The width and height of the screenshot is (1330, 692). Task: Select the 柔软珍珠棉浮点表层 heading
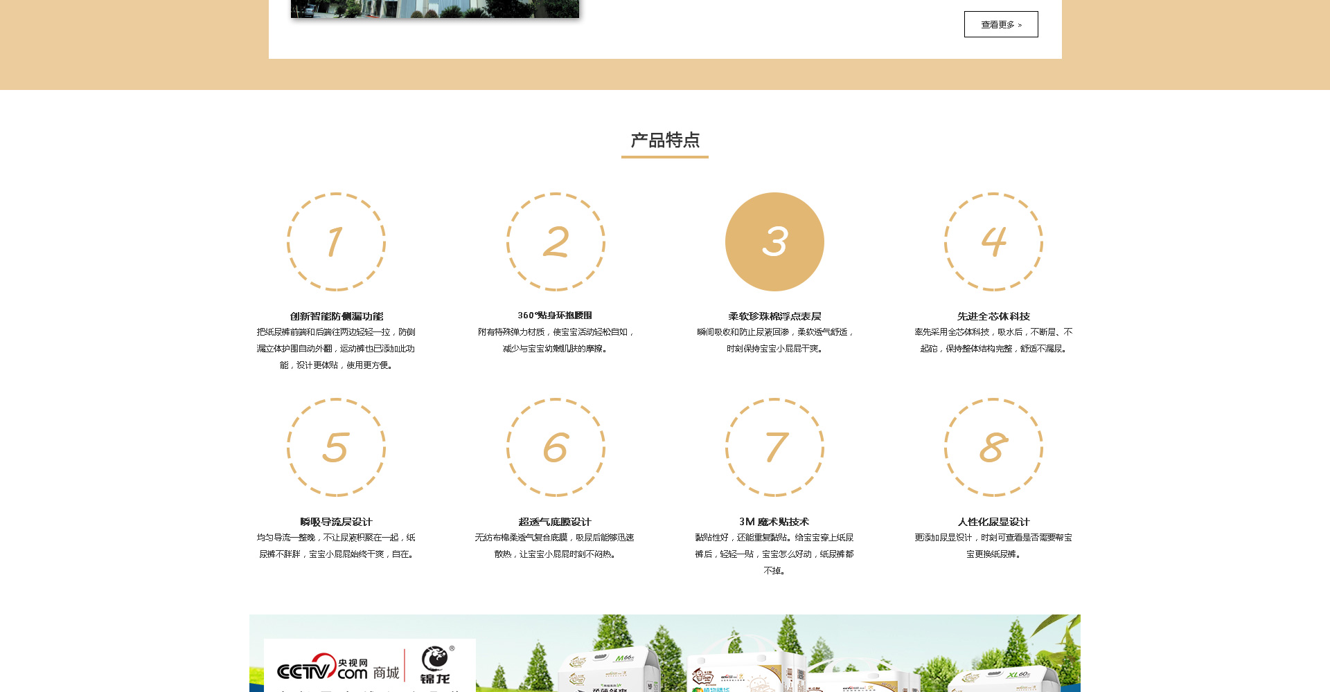[774, 316]
